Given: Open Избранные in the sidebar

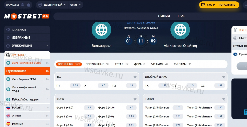Looking at the screenshot, I should 27,38.
